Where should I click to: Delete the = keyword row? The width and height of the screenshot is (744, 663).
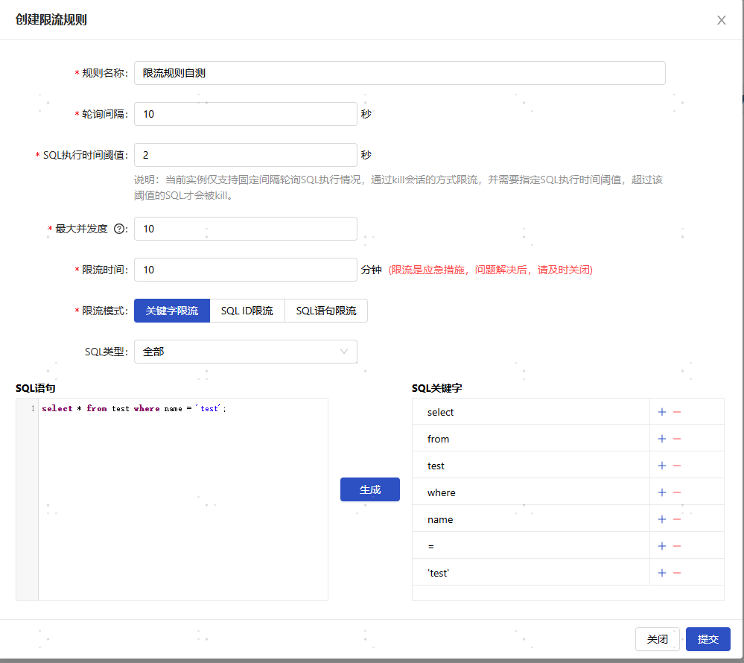coord(677,546)
